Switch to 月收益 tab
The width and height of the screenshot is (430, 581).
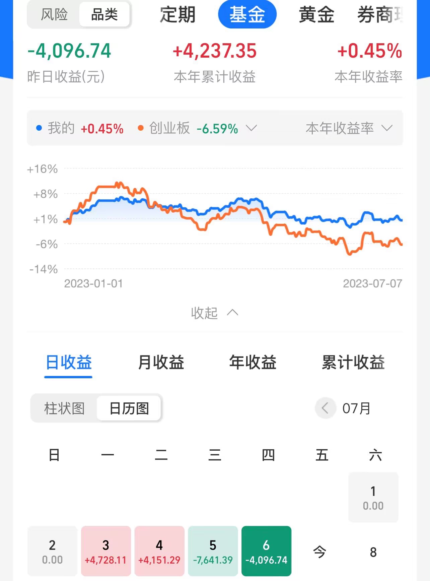[x=161, y=362]
